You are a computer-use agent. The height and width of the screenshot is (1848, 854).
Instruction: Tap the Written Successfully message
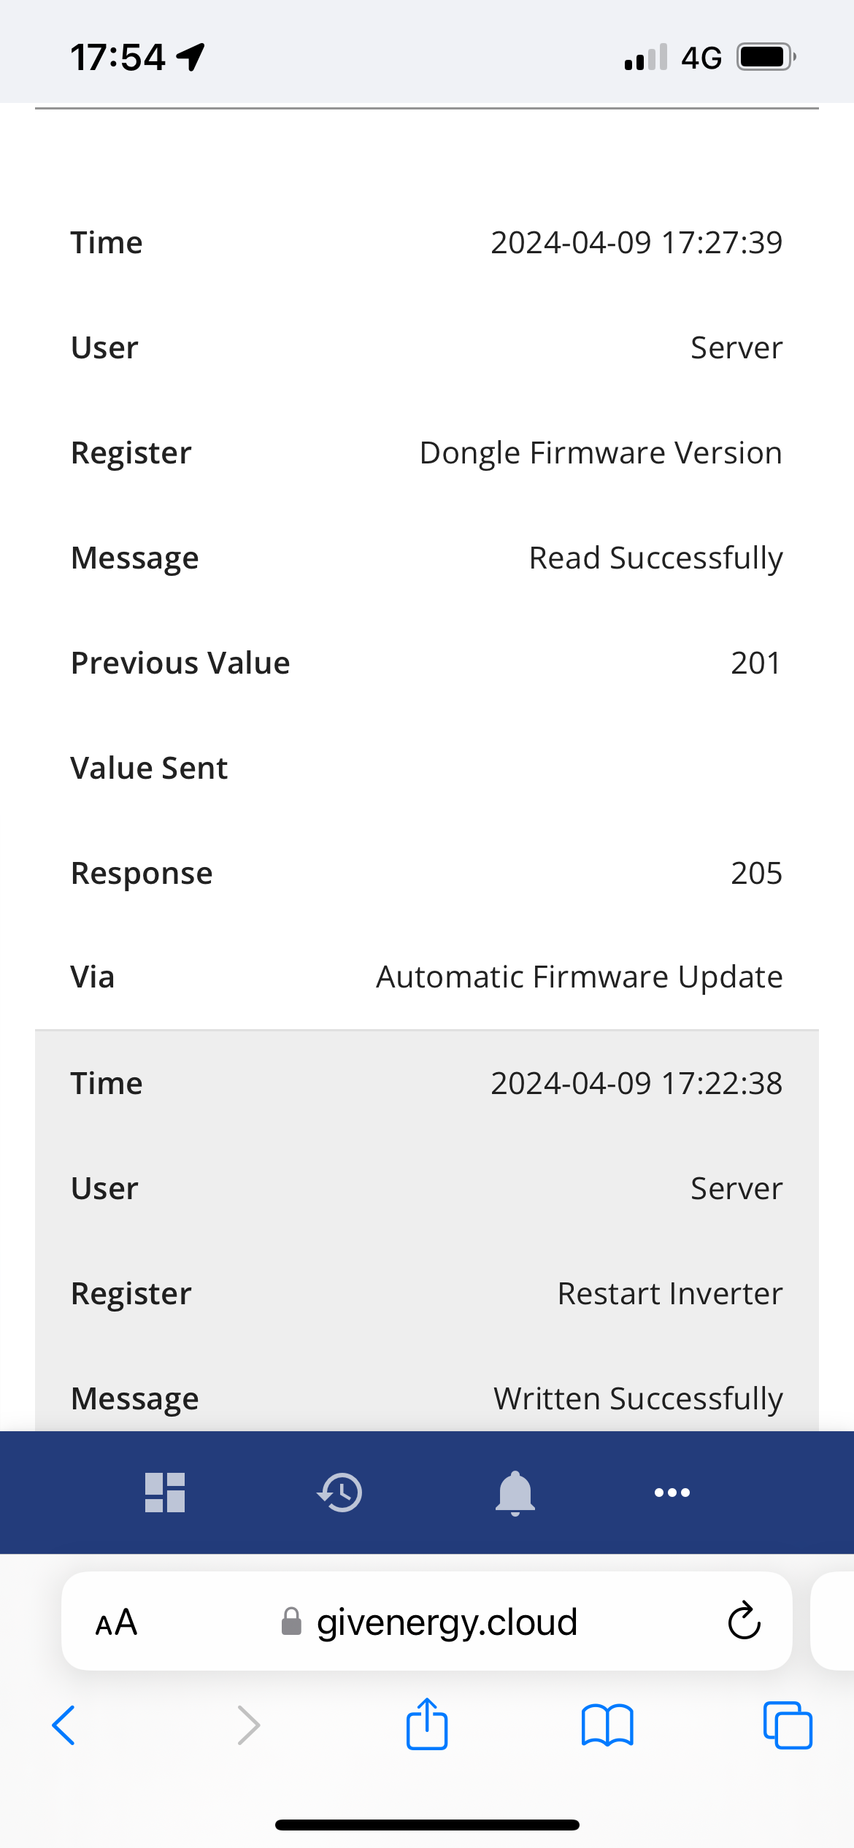coord(638,1399)
